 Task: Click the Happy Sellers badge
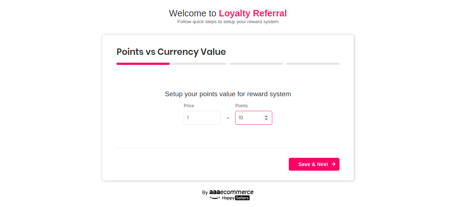pos(236,198)
